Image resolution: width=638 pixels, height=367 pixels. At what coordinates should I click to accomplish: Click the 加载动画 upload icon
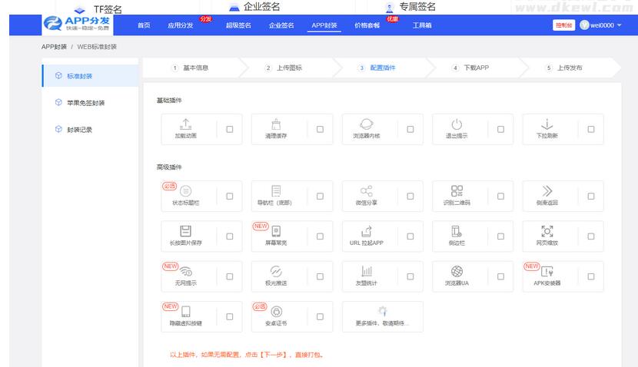[x=185, y=124]
